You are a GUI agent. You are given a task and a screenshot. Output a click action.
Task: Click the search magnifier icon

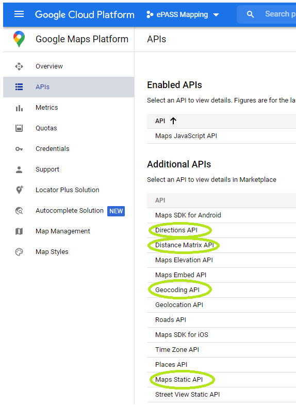point(250,14)
